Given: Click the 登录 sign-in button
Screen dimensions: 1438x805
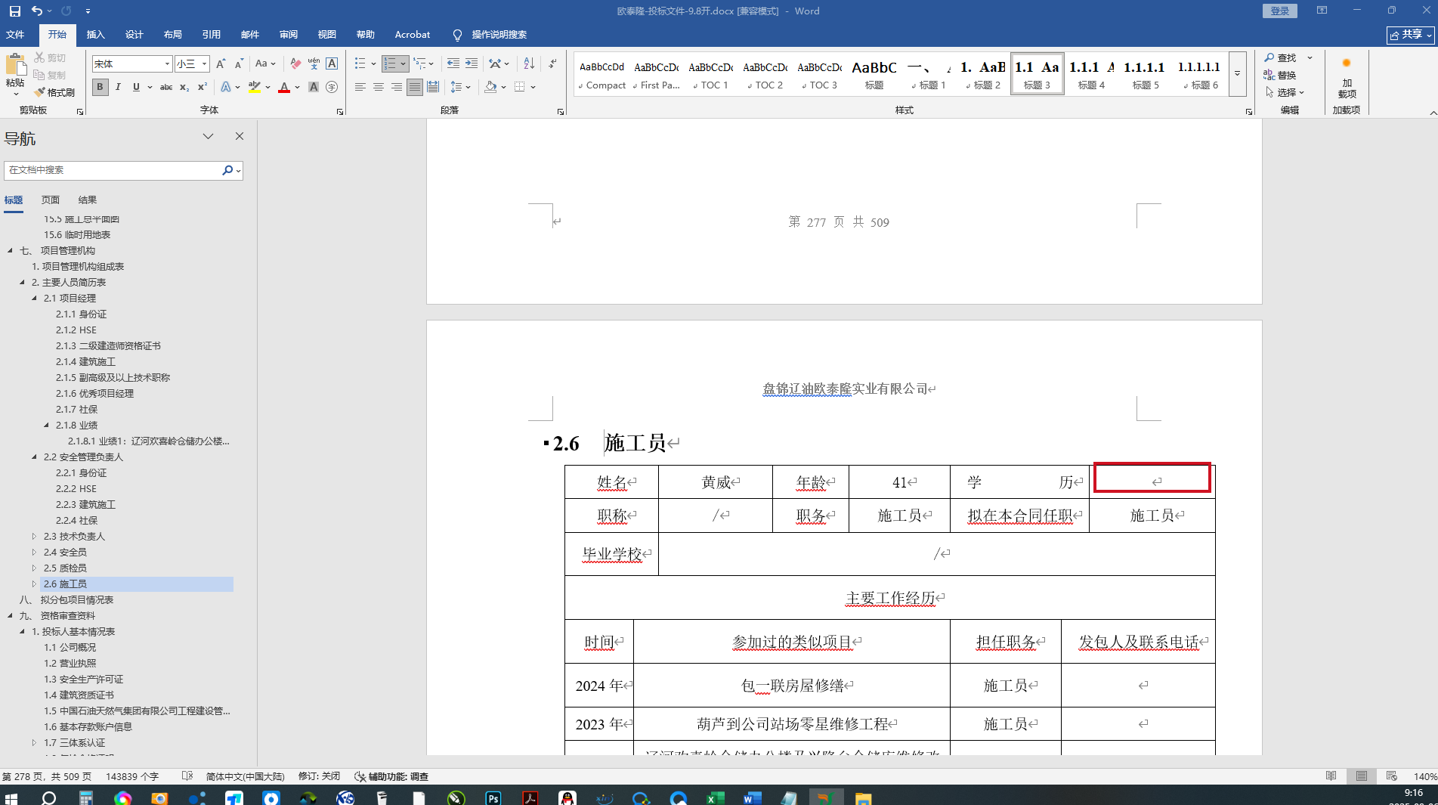Looking at the screenshot, I should [1280, 11].
